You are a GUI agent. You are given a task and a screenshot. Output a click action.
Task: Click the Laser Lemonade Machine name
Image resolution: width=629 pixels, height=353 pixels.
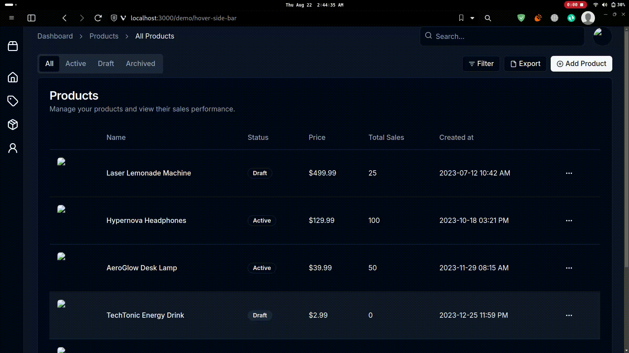click(x=149, y=173)
